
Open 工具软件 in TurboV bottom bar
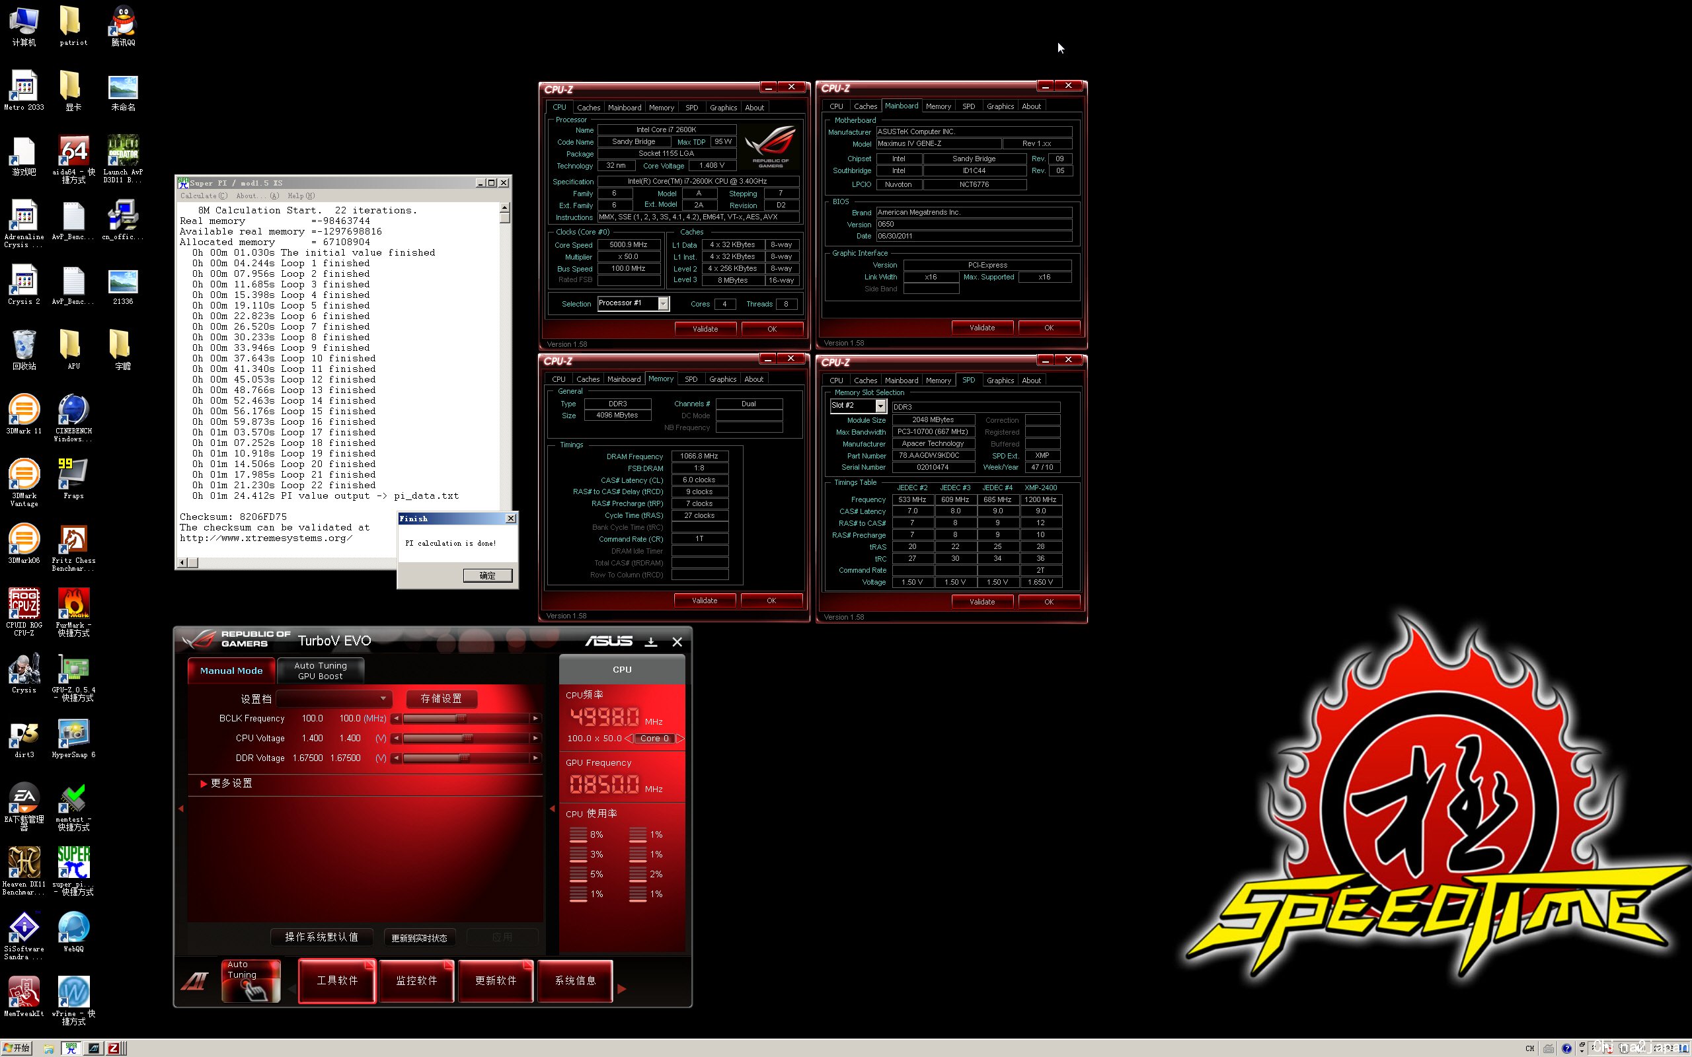coord(337,981)
